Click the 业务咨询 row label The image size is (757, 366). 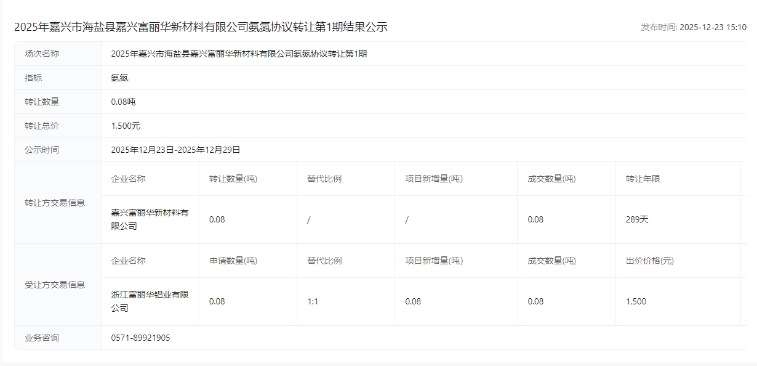[42, 338]
